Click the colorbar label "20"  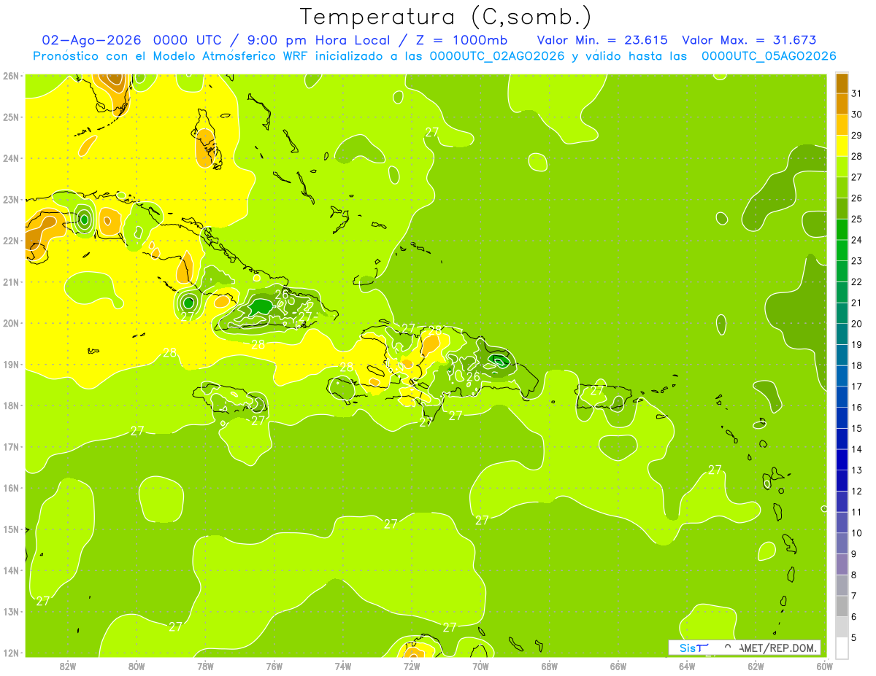click(857, 324)
